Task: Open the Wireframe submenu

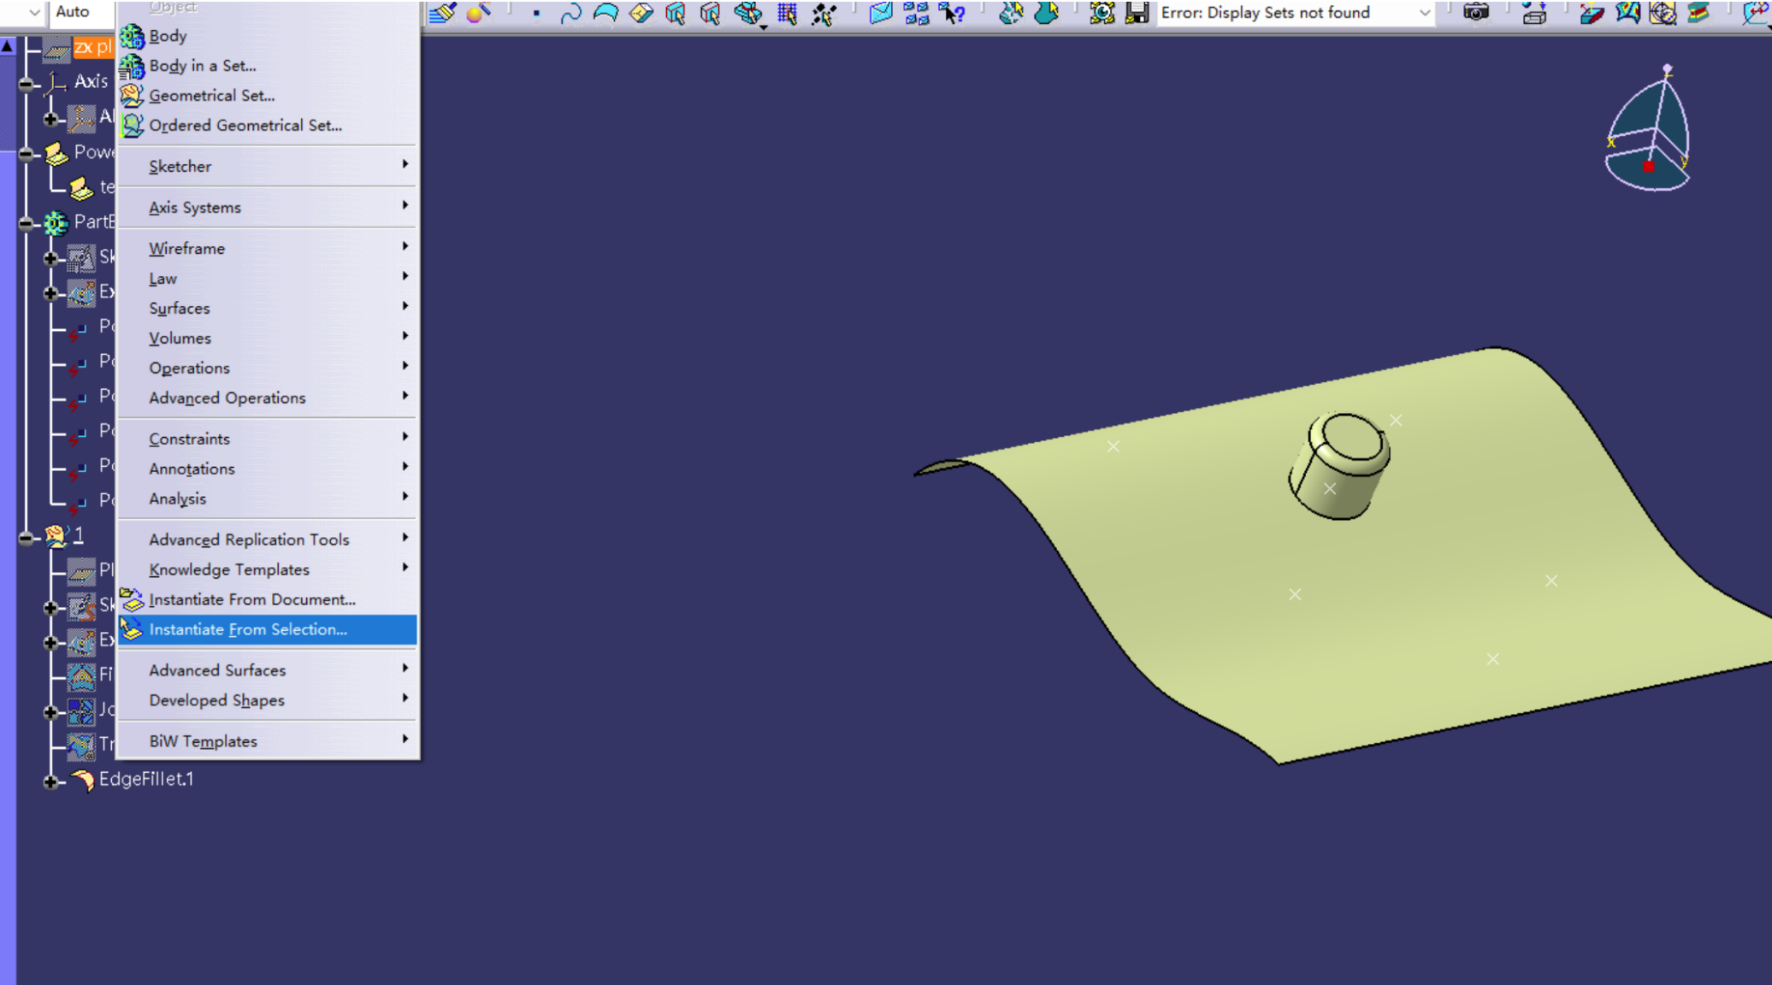Action: [x=186, y=249]
